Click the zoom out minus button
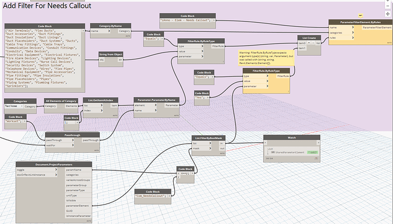Viewport: 393px width, 224px height. tap(388, 6)
